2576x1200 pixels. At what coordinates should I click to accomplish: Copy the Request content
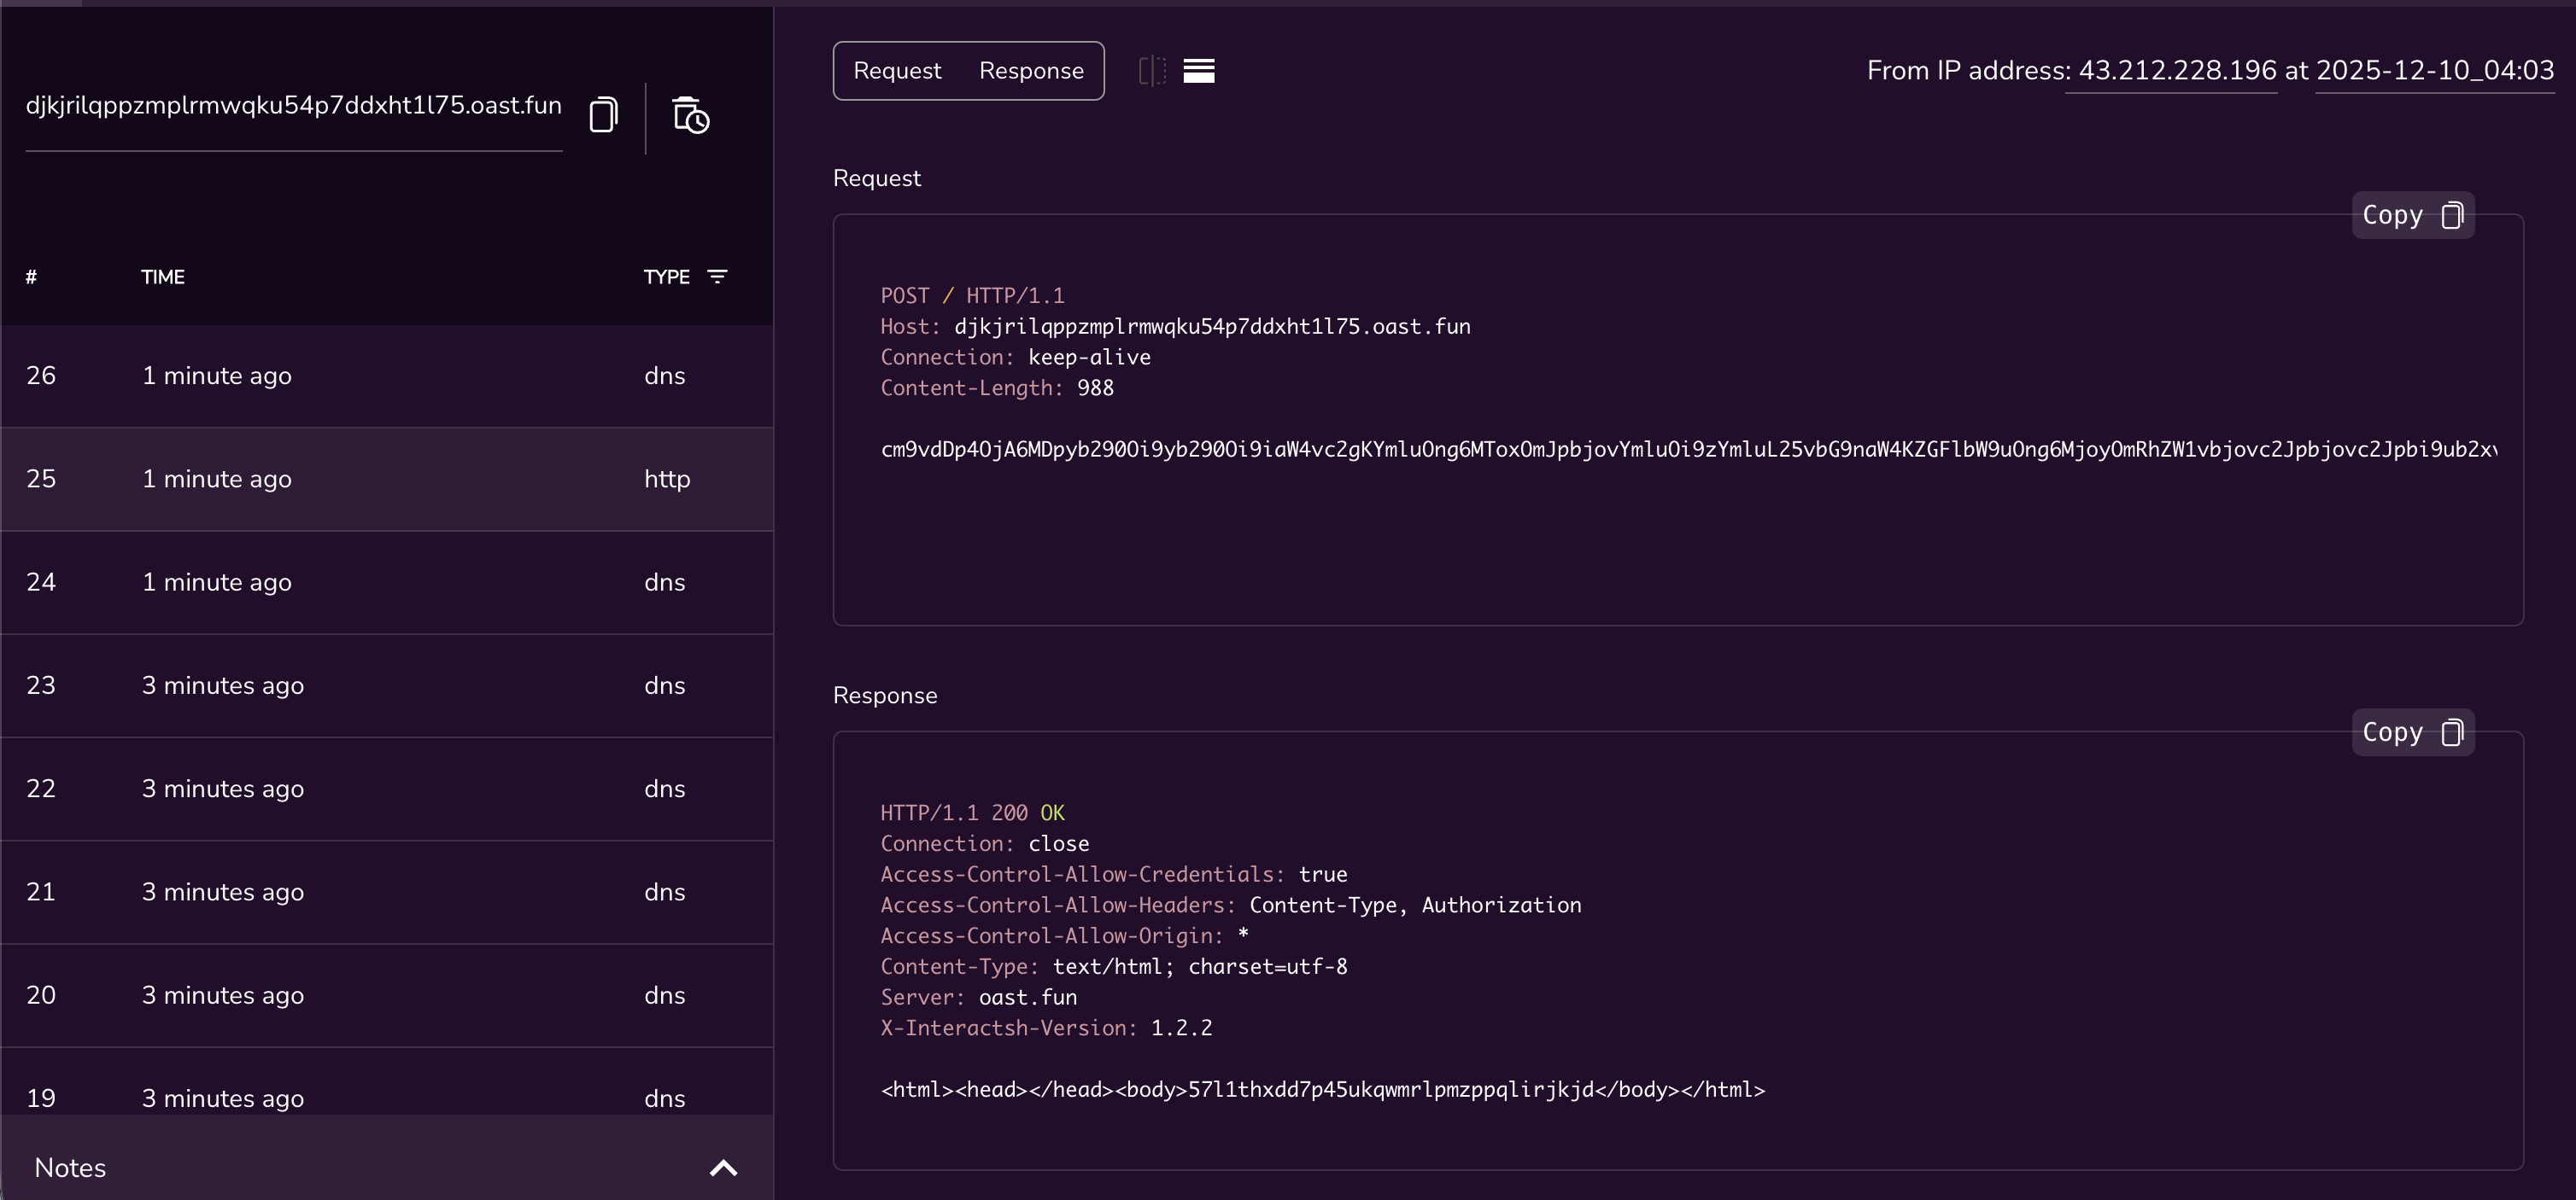[2412, 215]
